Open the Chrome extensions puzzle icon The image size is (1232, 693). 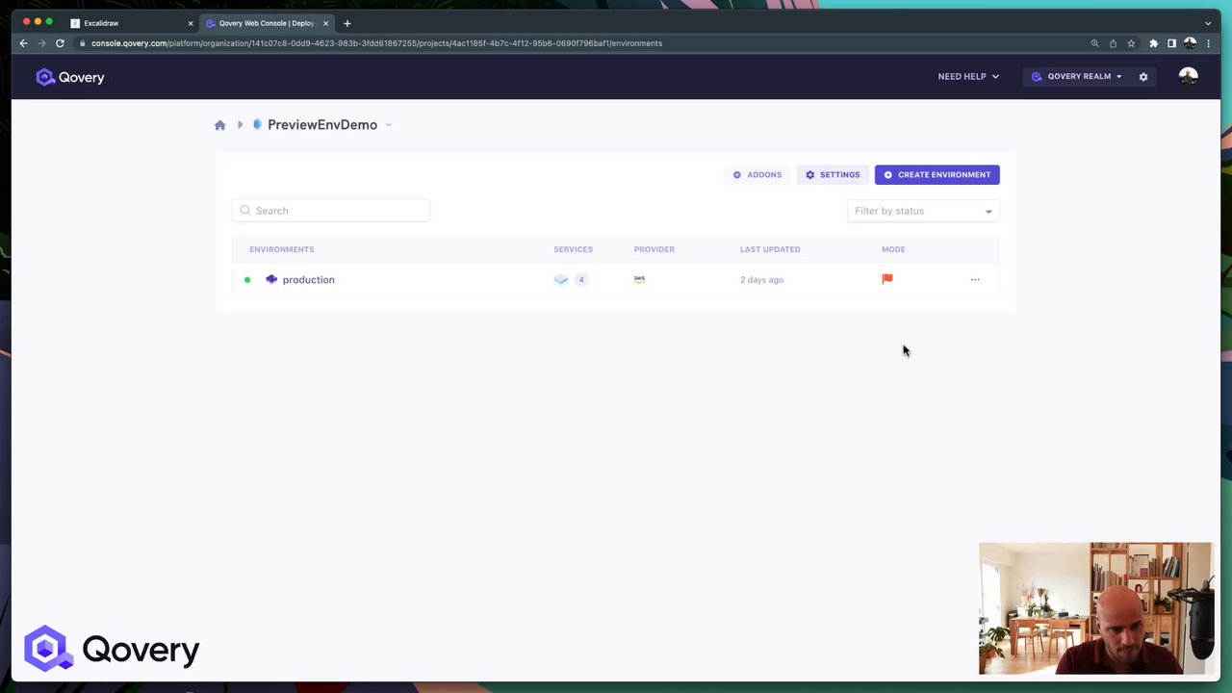[1153, 43]
